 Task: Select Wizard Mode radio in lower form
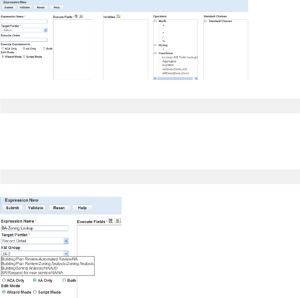click(x=4, y=292)
